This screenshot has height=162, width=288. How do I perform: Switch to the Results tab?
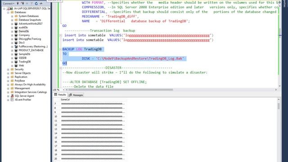coord(60,95)
